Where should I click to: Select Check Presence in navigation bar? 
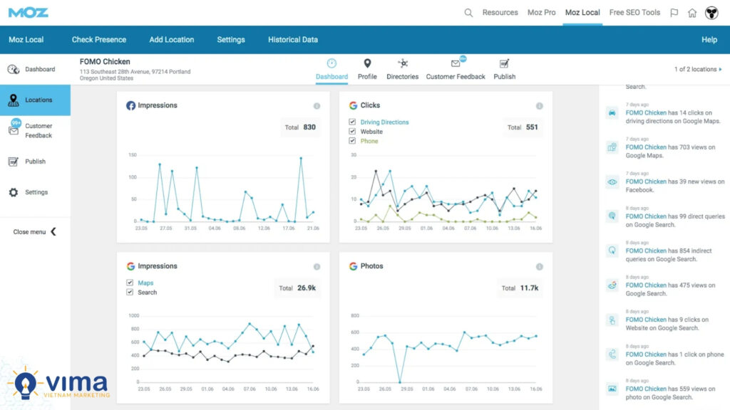(x=99, y=40)
